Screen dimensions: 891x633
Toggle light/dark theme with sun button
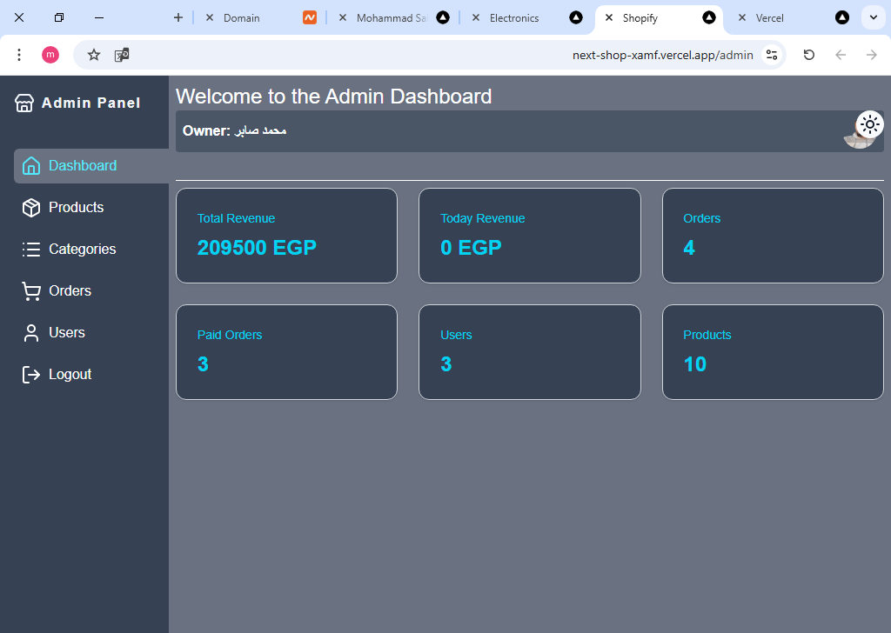click(870, 124)
